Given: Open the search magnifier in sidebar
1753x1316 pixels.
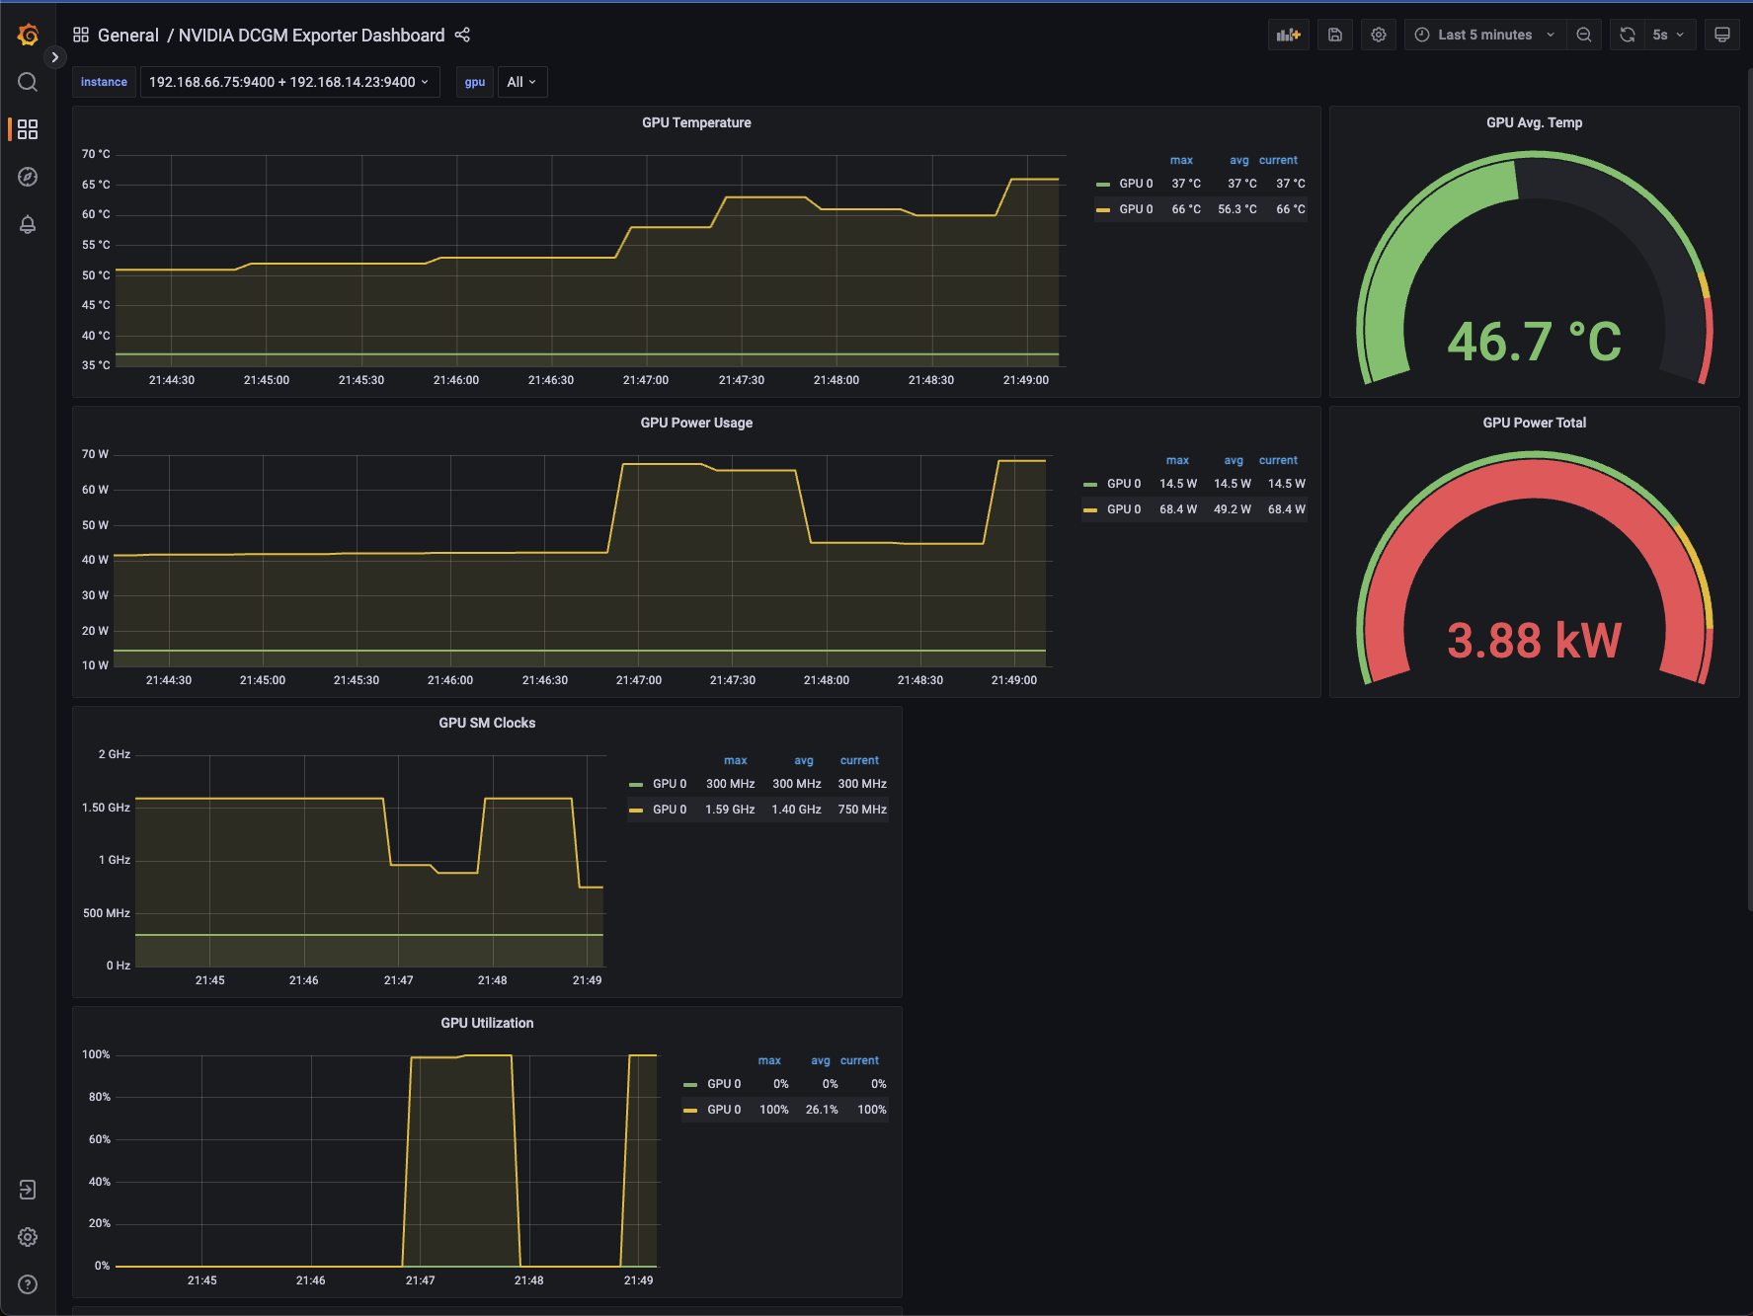Looking at the screenshot, I should coord(28,82).
